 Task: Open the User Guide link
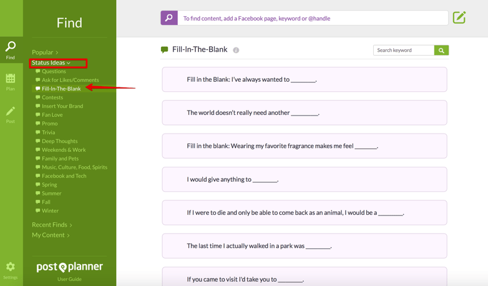pyautogui.click(x=69, y=279)
